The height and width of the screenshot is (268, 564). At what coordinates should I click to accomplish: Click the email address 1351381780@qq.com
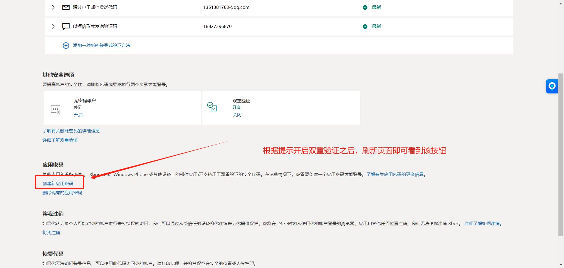[x=226, y=7]
